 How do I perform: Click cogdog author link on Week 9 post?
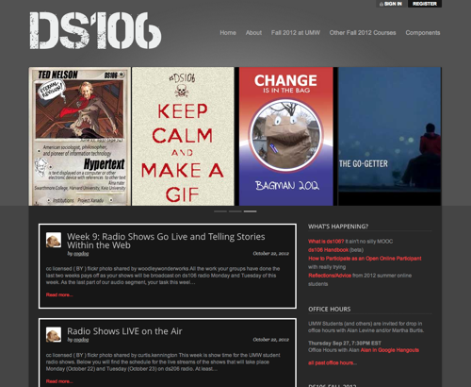[81, 254]
